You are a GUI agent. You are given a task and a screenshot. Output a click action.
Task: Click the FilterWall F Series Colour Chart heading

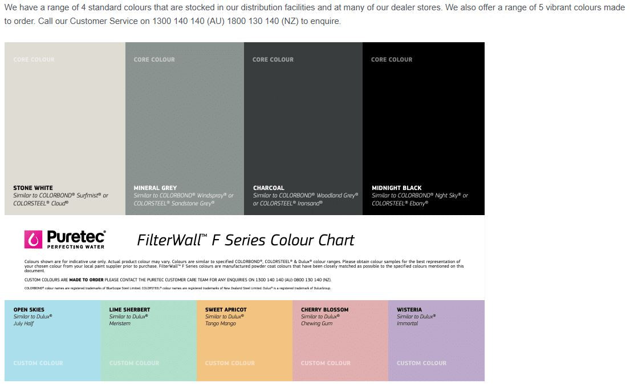[246, 240]
